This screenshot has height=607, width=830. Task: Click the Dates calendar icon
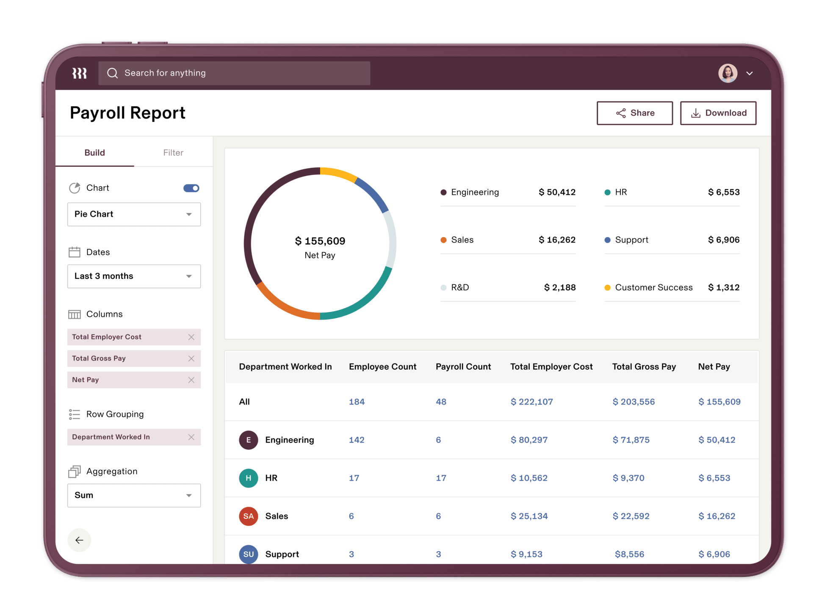[x=75, y=252]
